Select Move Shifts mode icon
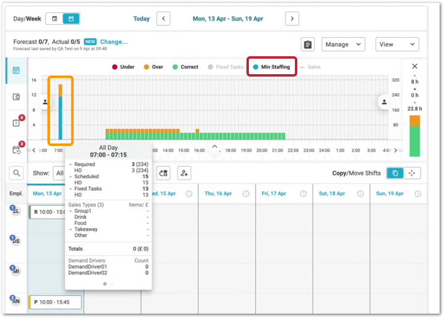This screenshot has height=318, width=444. (412, 173)
